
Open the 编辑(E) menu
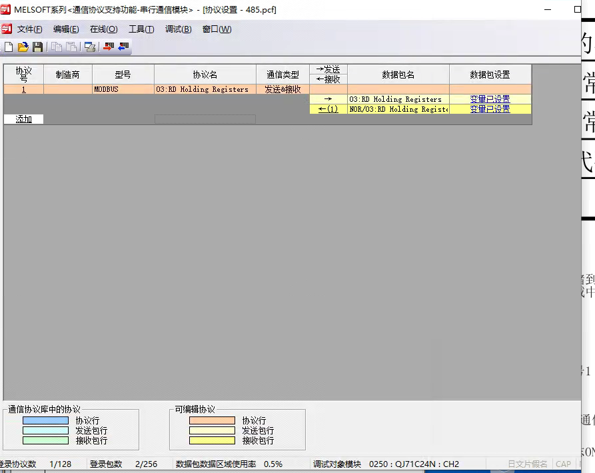[x=66, y=29]
